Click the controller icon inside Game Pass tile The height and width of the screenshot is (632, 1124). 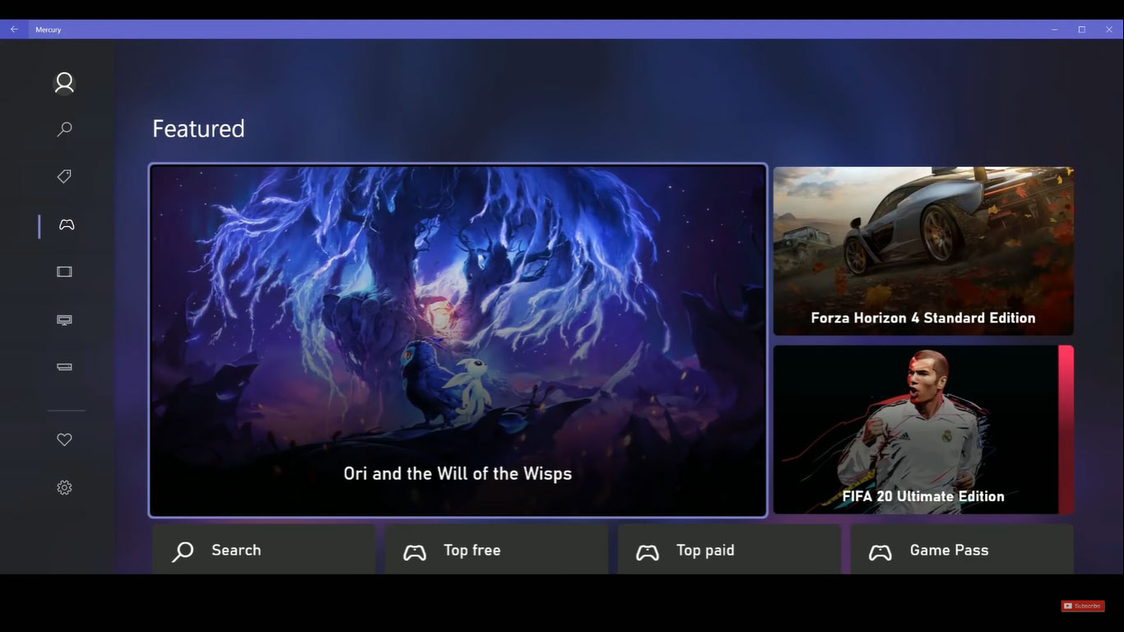[880, 552]
